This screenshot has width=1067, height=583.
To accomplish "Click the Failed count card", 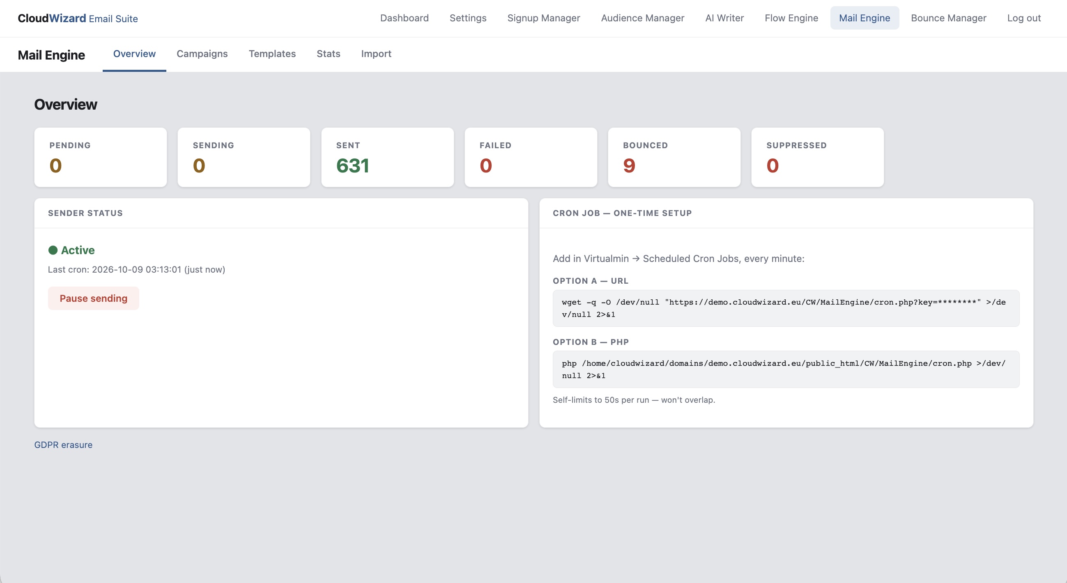I will point(531,157).
